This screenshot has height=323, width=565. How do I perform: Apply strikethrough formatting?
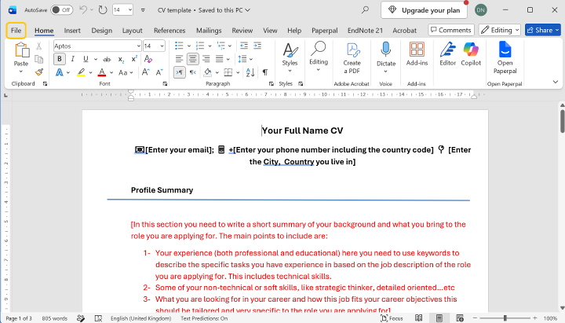click(x=107, y=59)
